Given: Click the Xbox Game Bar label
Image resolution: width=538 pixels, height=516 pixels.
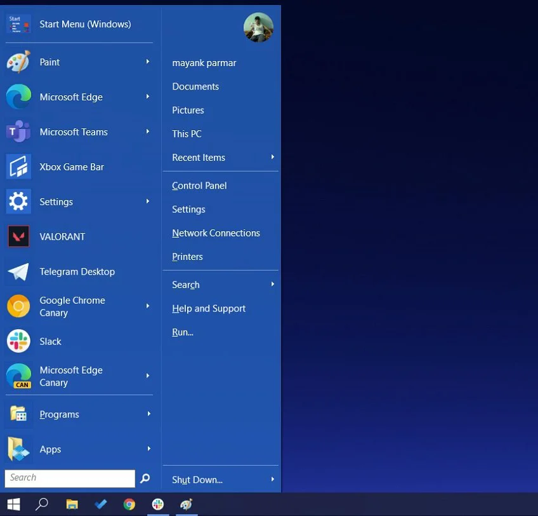Looking at the screenshot, I should (72, 167).
